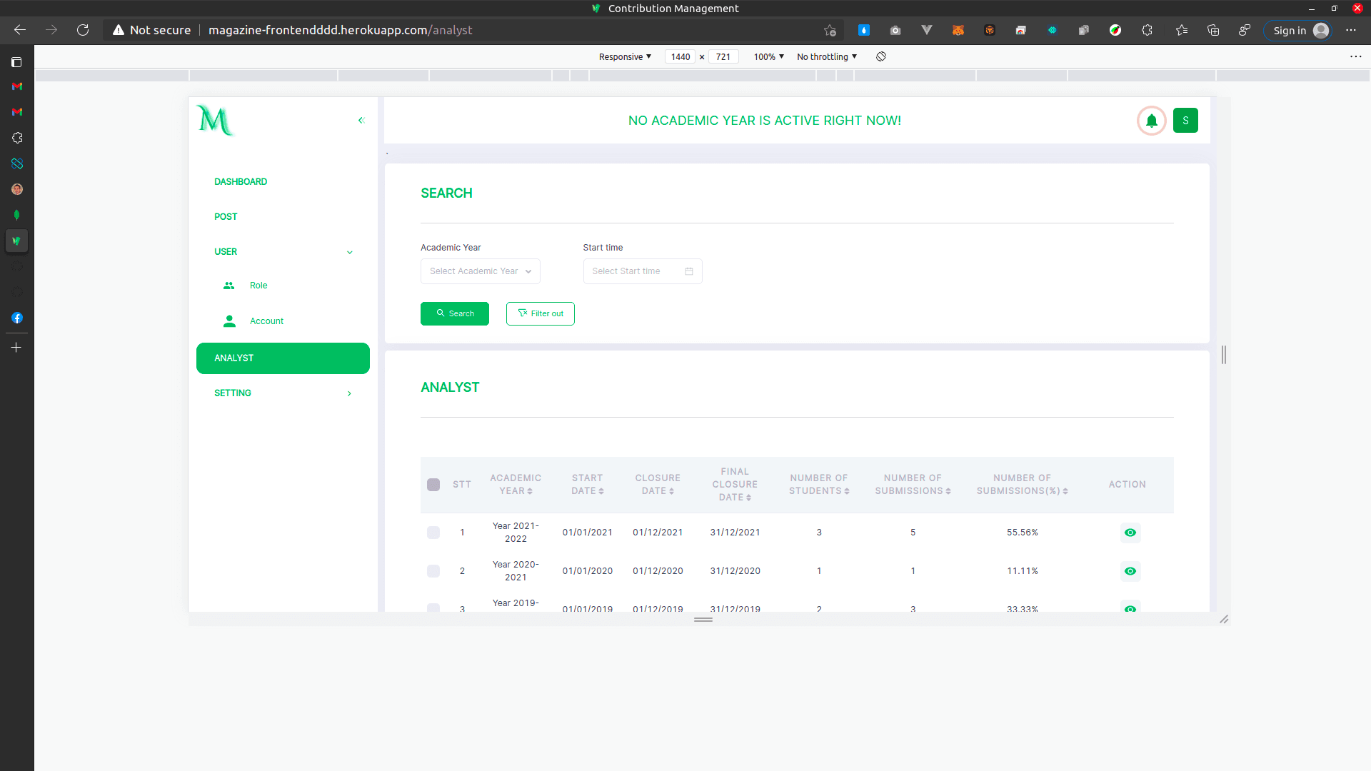
Task: Open the notification bell icon
Action: pyautogui.click(x=1151, y=120)
